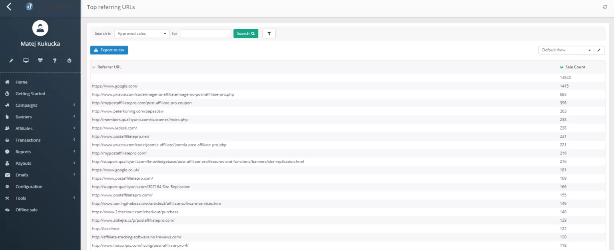This screenshot has height=250, width=614.
Task: Click the question mark help icon
Action: click(x=54, y=60)
